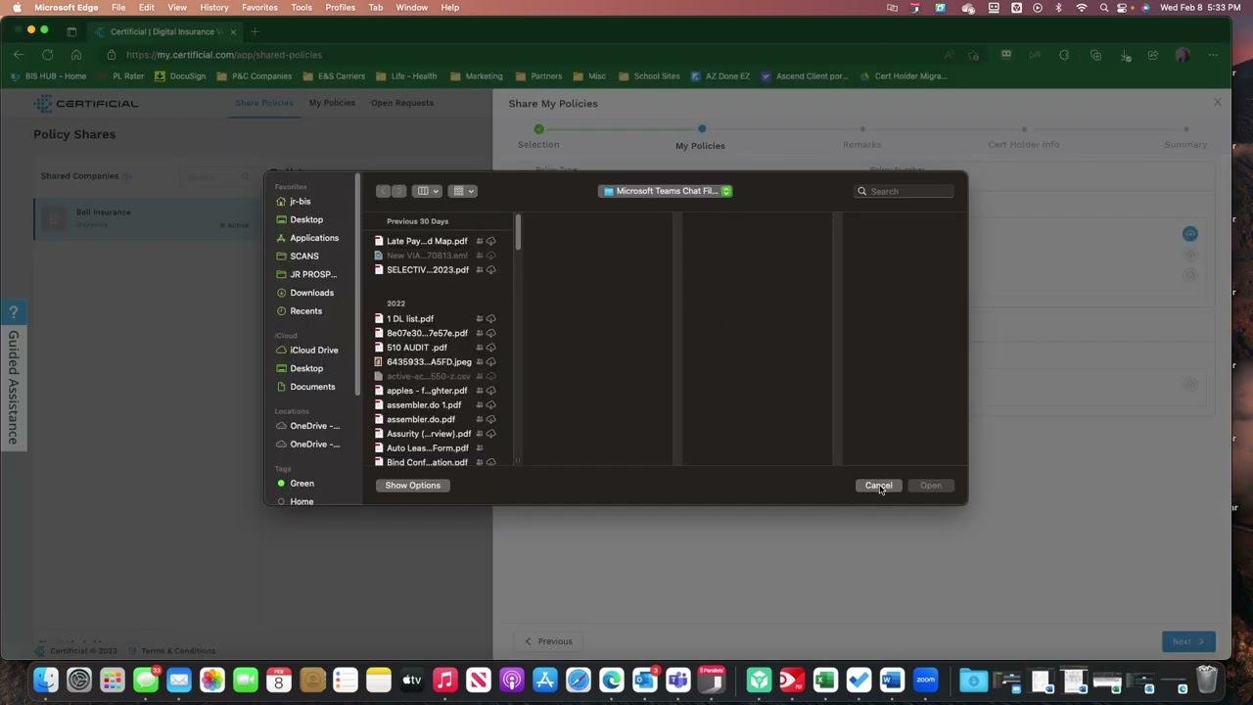Select the file 510 AUDIT .pdf
The height and width of the screenshot is (705, 1253).
(416, 348)
